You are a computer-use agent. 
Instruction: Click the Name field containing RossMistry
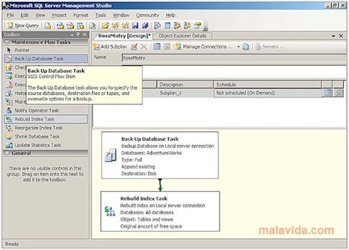[x=234, y=58]
